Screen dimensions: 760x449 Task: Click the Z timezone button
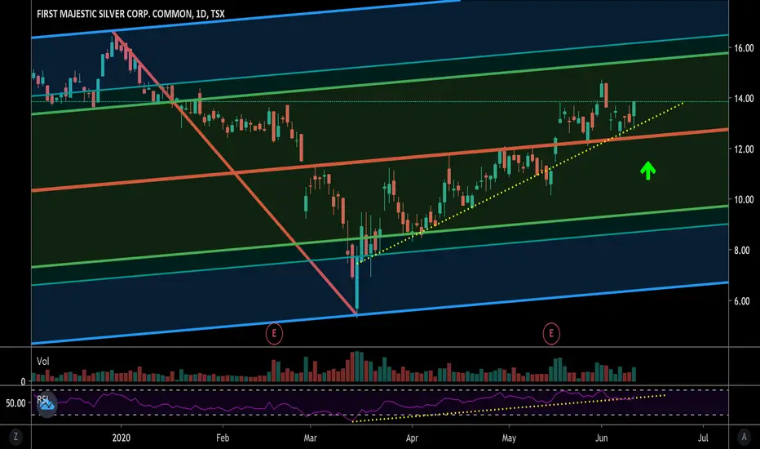pos(15,437)
